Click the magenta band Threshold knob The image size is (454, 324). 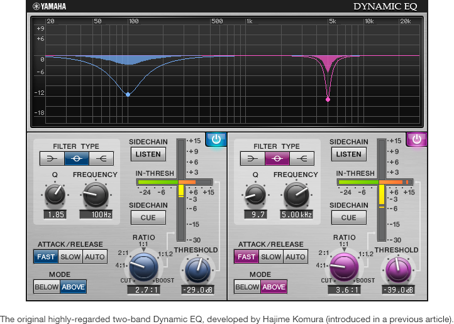(x=399, y=270)
